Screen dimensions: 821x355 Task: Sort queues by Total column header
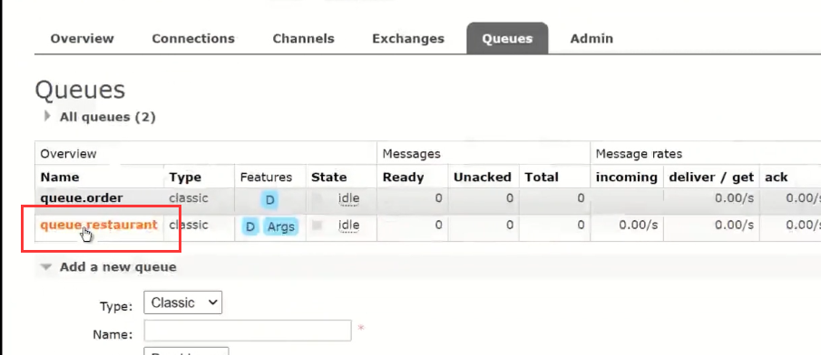tap(542, 177)
